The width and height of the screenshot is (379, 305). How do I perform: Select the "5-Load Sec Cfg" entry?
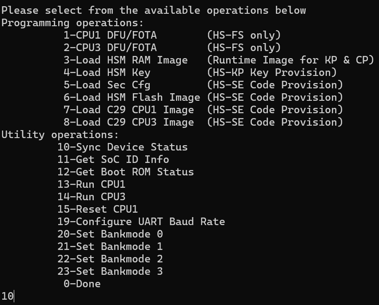pyautogui.click(x=107, y=85)
